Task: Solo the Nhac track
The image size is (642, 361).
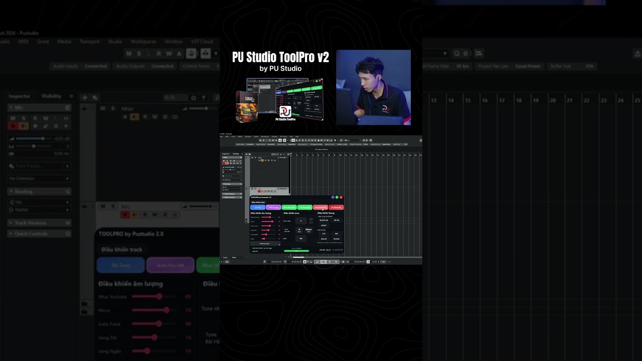Action: pyautogui.click(x=256, y=158)
